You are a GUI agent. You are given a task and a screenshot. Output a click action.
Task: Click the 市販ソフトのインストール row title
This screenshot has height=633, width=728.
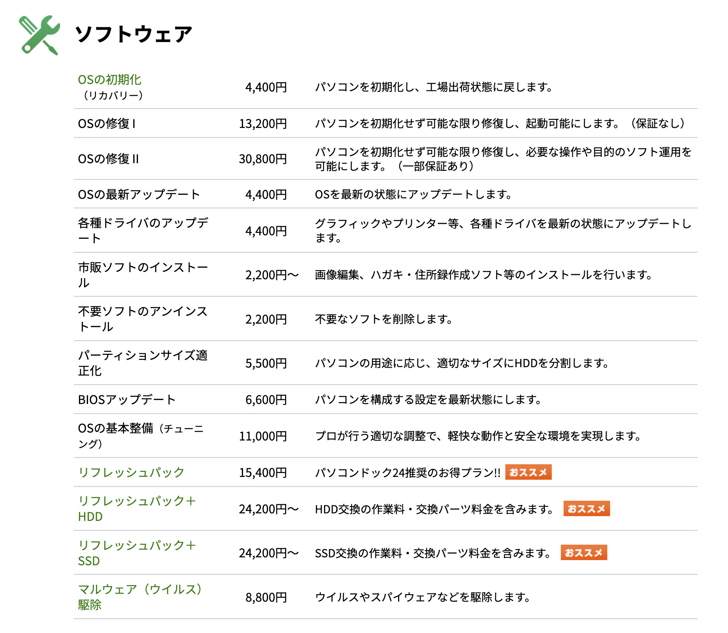point(143,275)
